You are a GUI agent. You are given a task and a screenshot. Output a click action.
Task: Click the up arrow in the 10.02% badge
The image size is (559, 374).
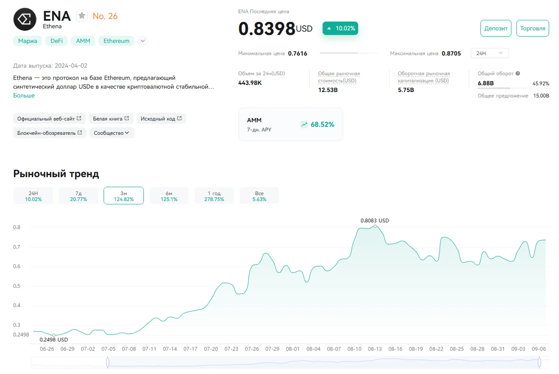coord(329,28)
